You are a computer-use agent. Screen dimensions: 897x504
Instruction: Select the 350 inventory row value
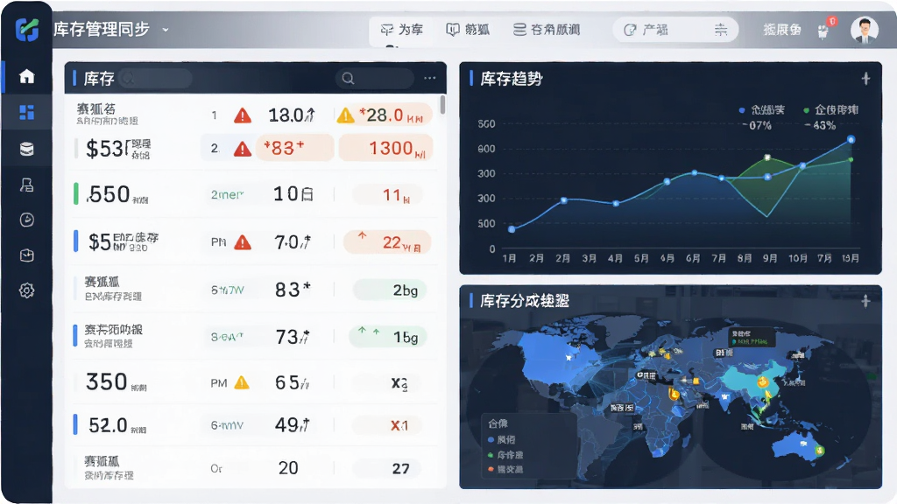(x=106, y=381)
